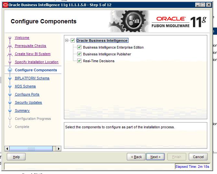Uncheck the Oracle Business Intelligence checkbox
Viewport: 217px width, 174px height.
(73, 41)
